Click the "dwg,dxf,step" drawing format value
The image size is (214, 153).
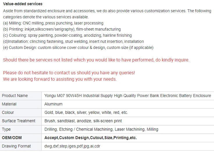click(72, 146)
